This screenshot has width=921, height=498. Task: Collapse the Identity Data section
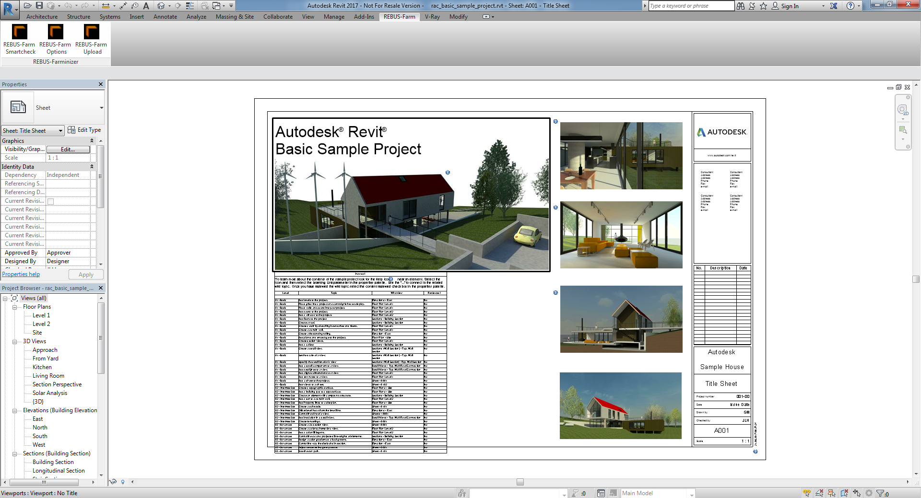[92, 166]
